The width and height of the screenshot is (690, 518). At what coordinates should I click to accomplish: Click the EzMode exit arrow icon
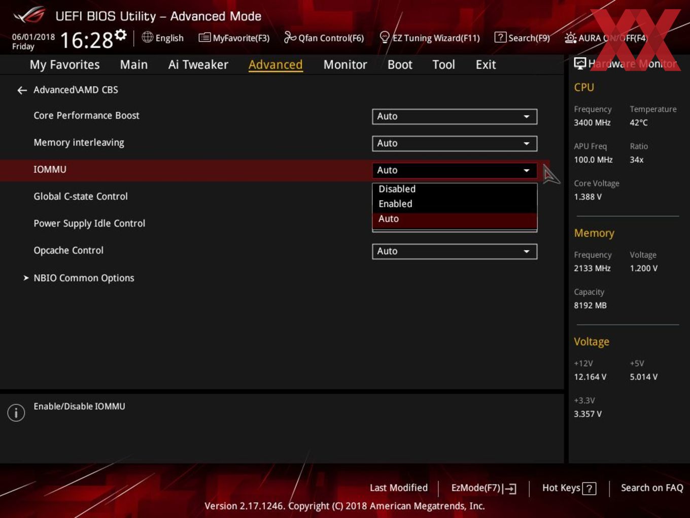tap(509, 489)
